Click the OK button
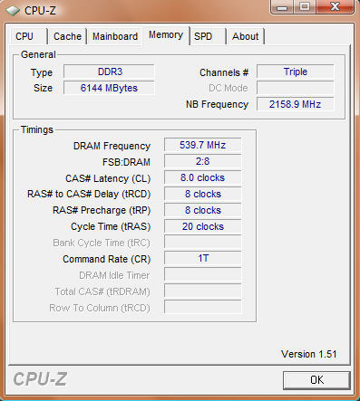This screenshot has height=401, width=360. tap(316, 380)
